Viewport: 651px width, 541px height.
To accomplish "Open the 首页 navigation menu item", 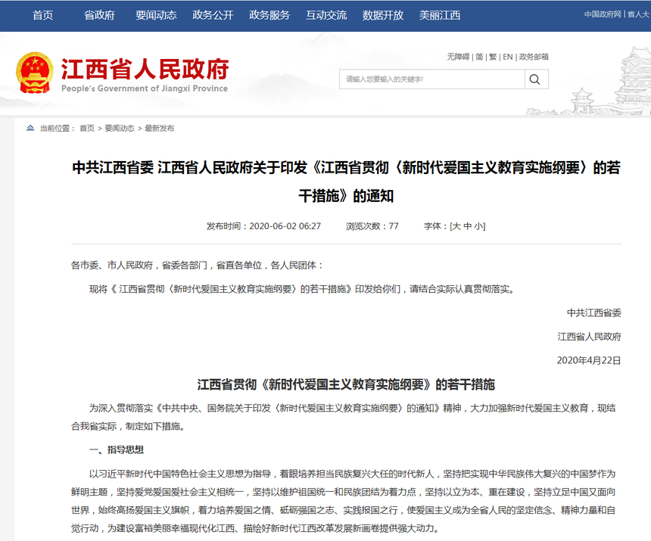I will (x=42, y=15).
